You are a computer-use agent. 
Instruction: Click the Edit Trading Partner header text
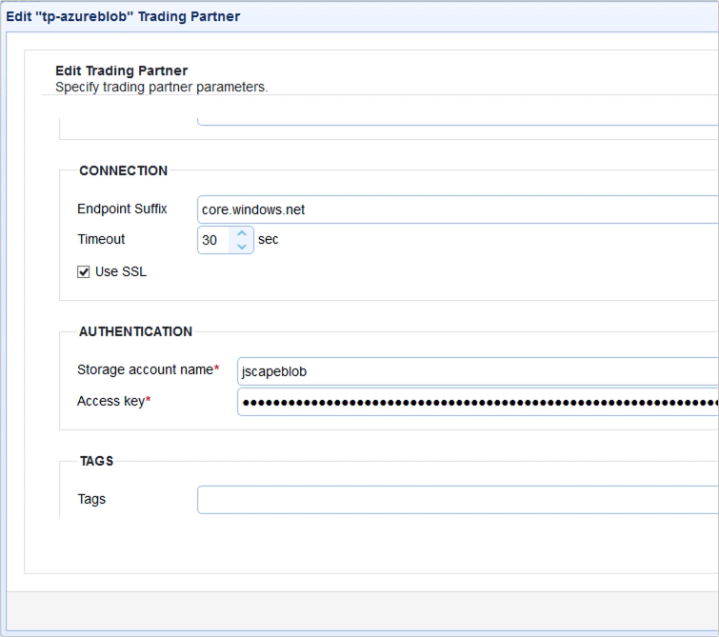[122, 71]
